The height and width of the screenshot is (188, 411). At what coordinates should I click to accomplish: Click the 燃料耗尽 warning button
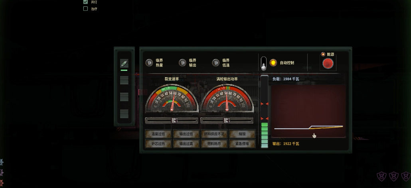coord(214,143)
